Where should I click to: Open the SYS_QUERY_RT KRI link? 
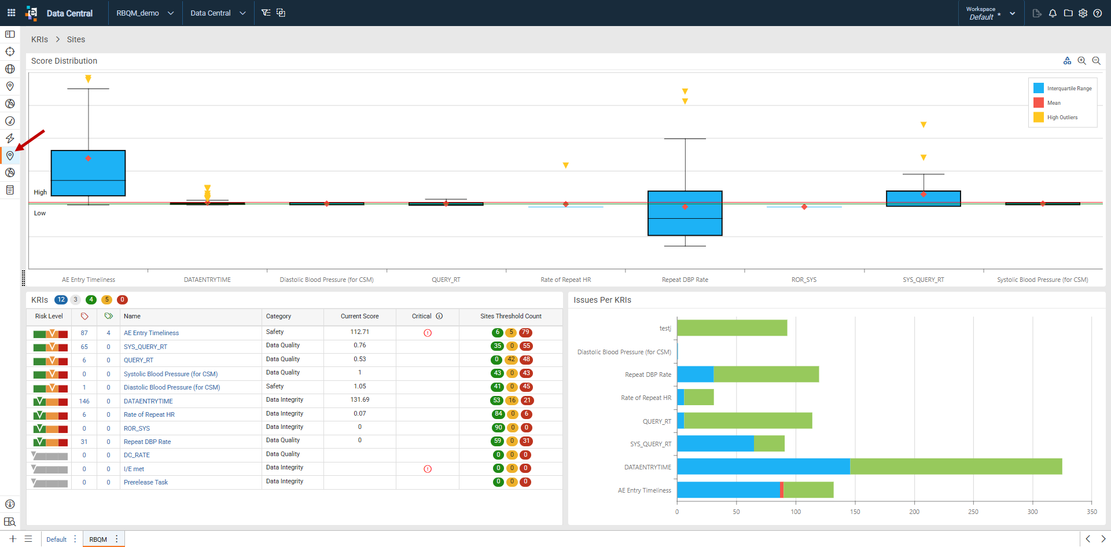coord(145,347)
